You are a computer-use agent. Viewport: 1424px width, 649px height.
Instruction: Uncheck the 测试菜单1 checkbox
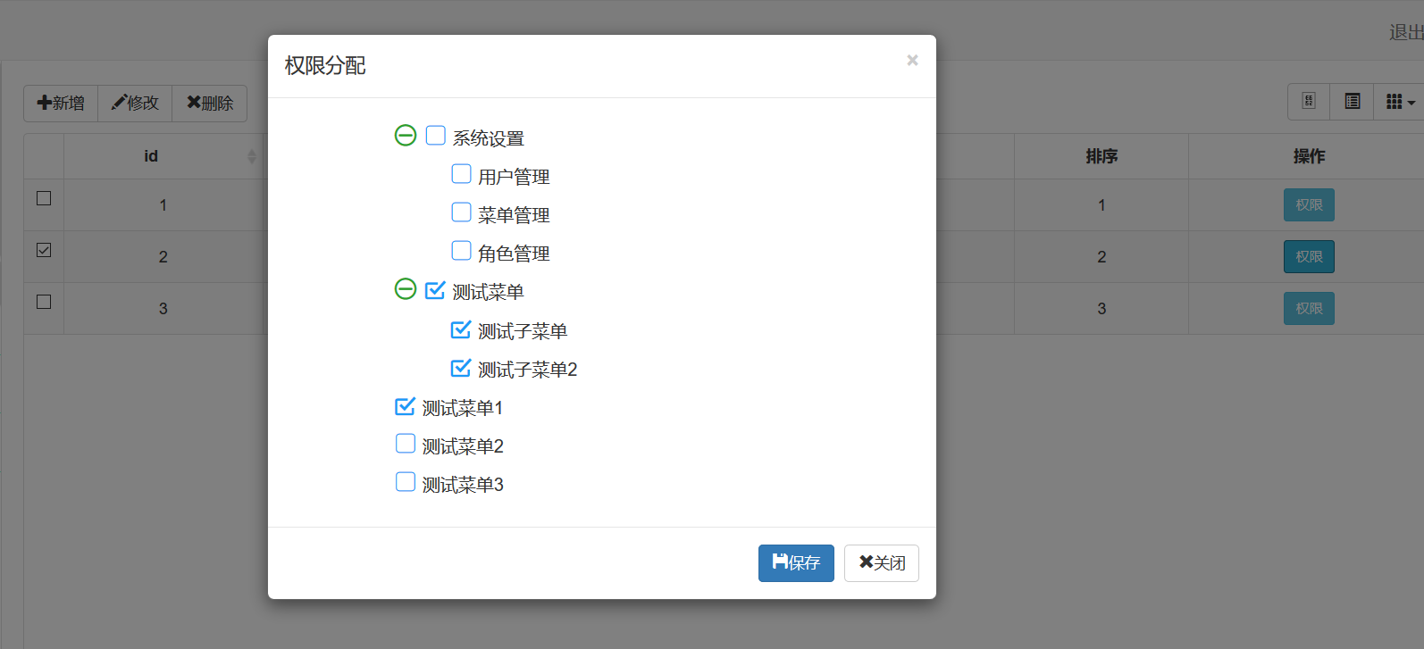click(x=406, y=406)
